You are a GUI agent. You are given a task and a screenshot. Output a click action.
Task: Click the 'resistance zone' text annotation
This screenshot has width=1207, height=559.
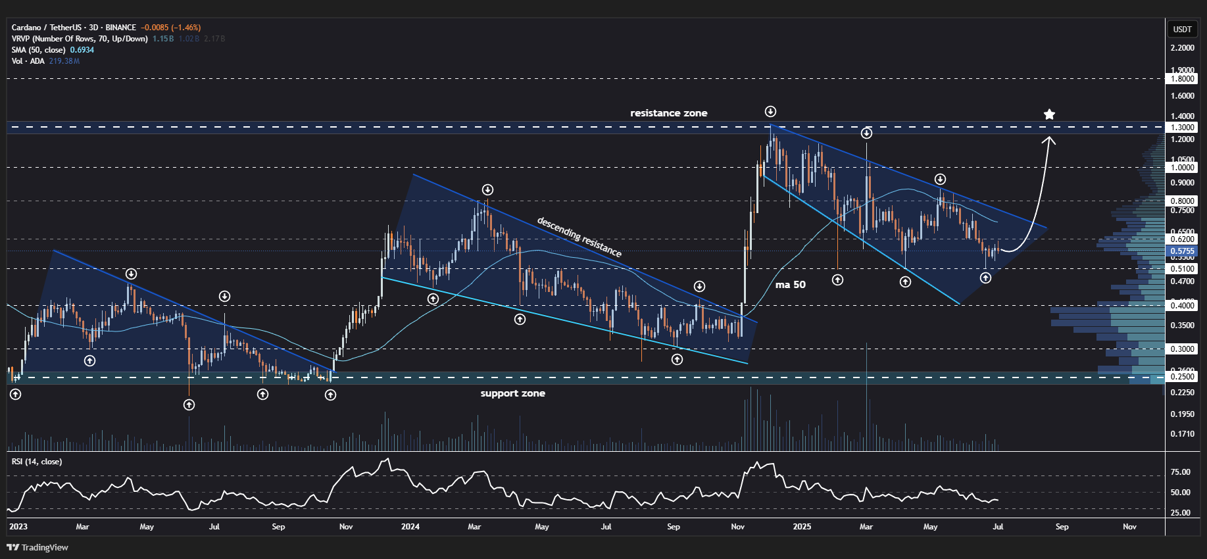click(x=668, y=113)
